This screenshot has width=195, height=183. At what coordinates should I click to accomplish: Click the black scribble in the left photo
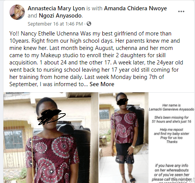(52, 117)
